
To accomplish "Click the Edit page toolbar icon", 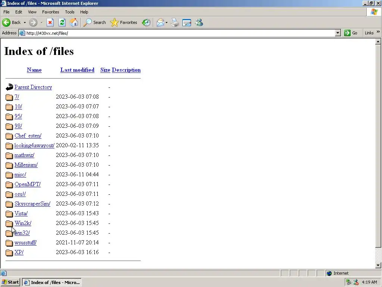I will click(x=187, y=22).
